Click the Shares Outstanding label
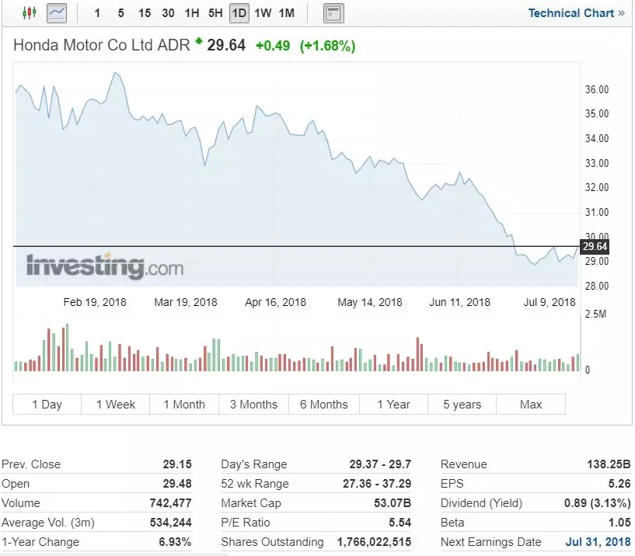This screenshot has height=556, width=635. pyautogui.click(x=272, y=542)
